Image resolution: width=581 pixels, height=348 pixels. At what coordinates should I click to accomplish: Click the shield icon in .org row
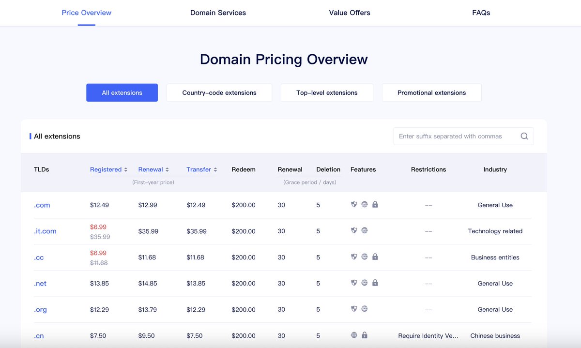(x=354, y=309)
